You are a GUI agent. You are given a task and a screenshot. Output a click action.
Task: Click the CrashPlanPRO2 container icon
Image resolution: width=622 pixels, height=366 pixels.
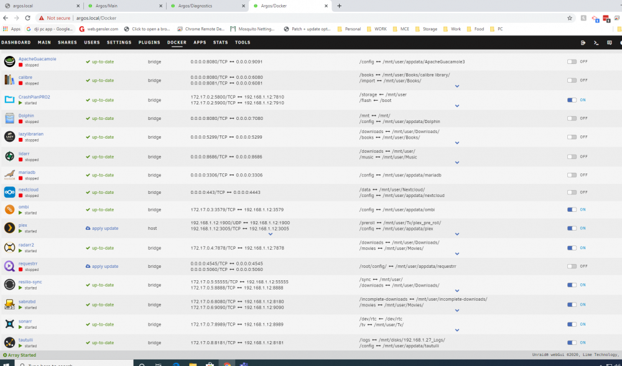9,100
